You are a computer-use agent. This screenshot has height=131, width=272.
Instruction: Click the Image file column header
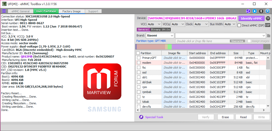click(174, 53)
